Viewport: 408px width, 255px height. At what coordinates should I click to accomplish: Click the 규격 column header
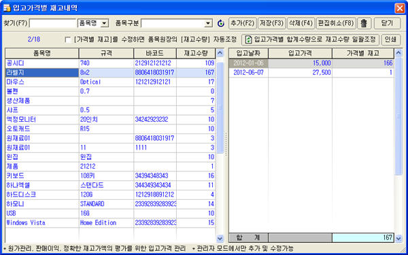click(x=106, y=53)
